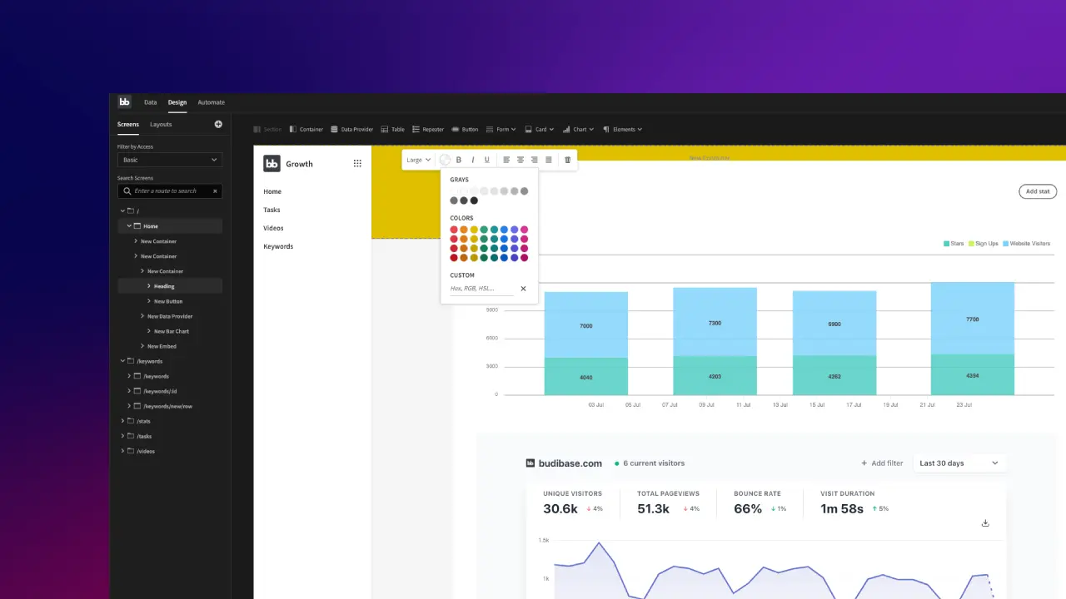Align heading text left

coord(506,160)
